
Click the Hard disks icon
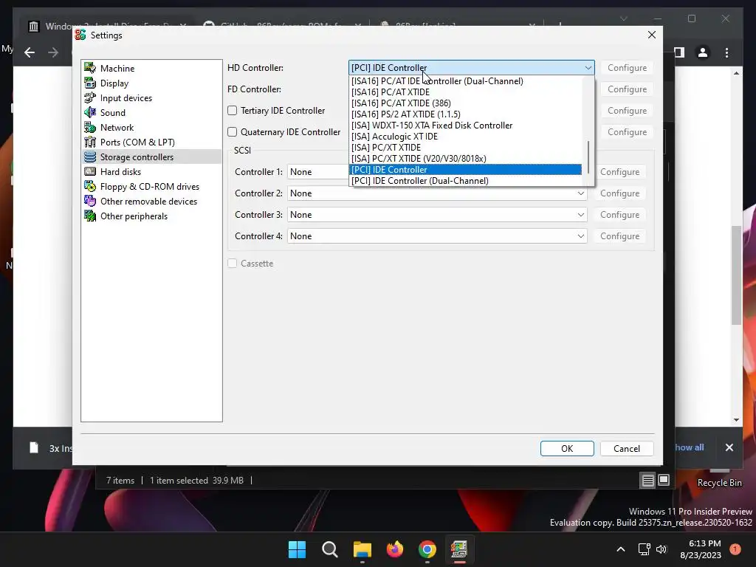click(x=90, y=171)
